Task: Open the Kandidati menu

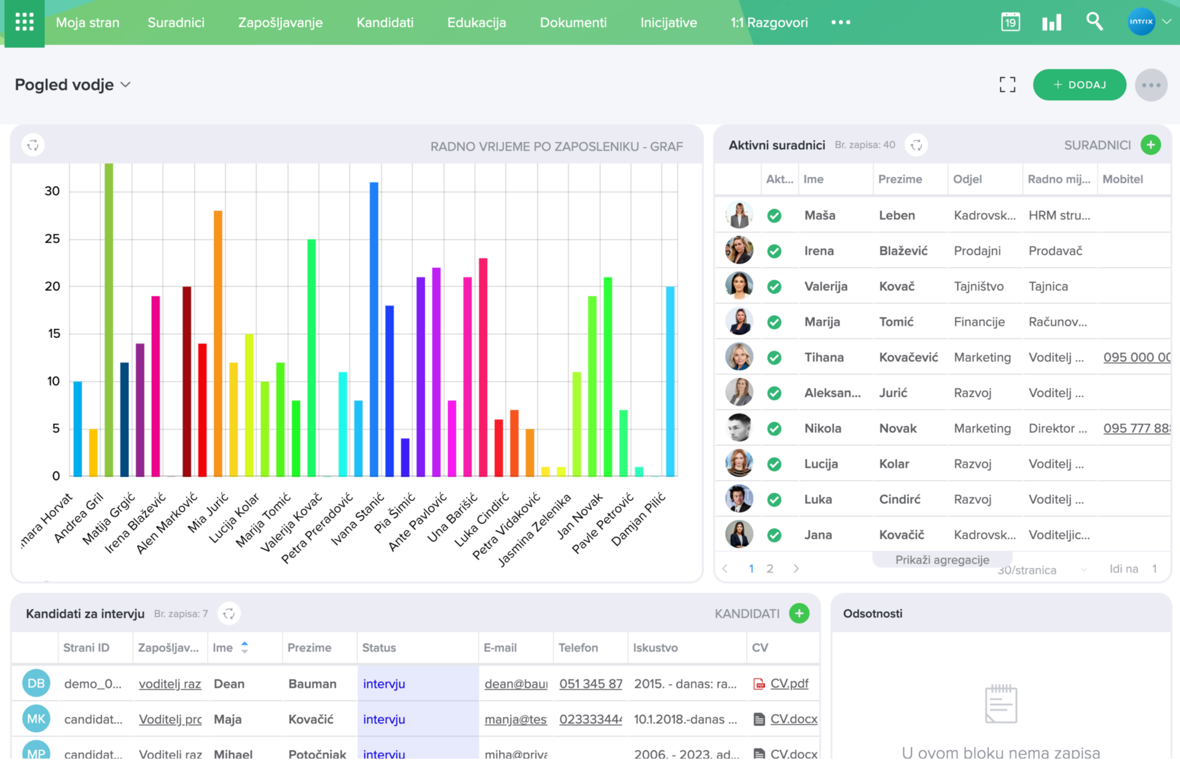Action: tap(385, 23)
